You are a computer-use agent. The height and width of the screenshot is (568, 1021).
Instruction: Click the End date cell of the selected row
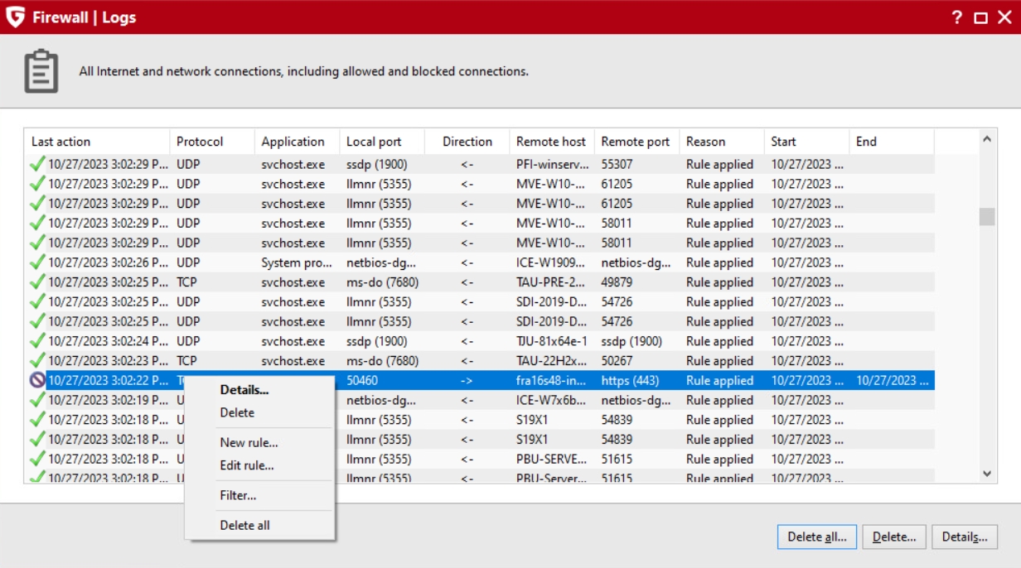tap(892, 380)
